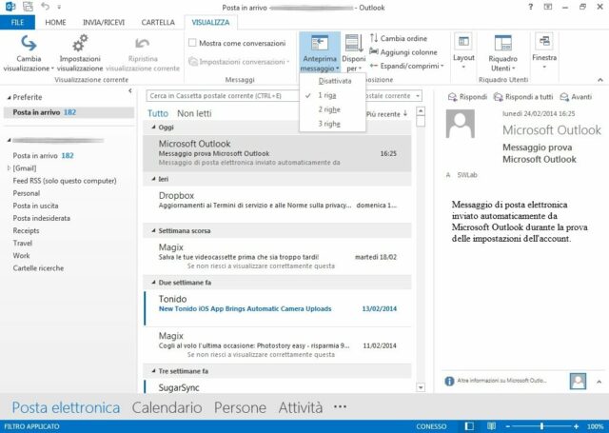Filter messages by Non letti
This screenshot has height=433, width=609.
[193, 113]
